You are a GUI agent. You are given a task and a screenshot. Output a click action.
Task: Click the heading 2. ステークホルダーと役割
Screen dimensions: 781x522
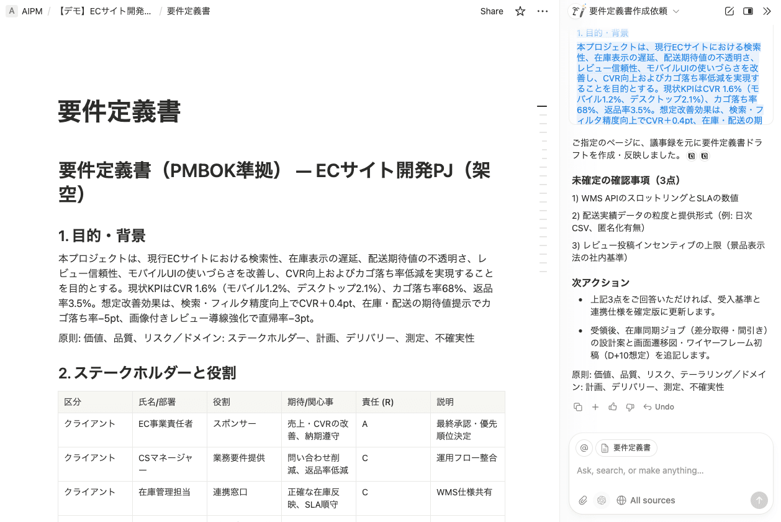click(x=147, y=373)
